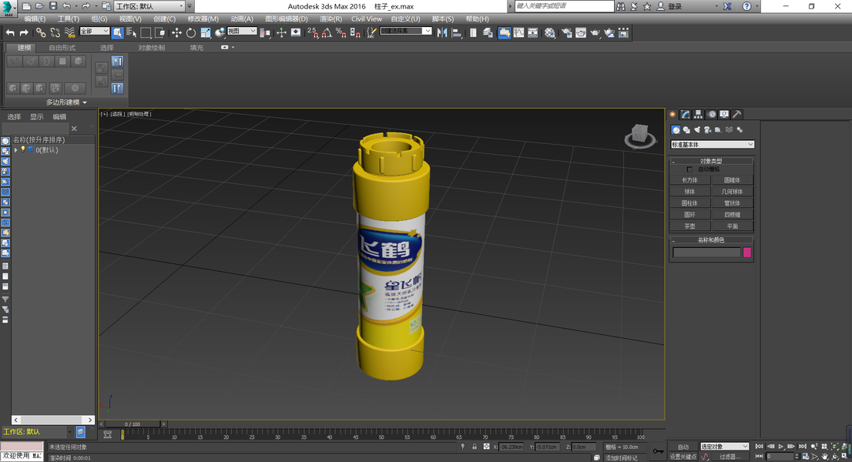Click the Redo arrow in main toolbar
Viewport: 852px width, 462px height.
pos(24,32)
